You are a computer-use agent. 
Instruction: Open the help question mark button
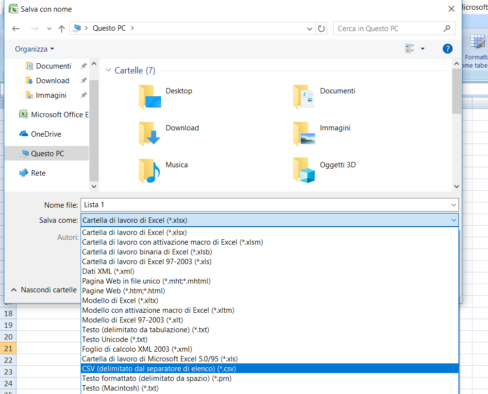pyautogui.click(x=448, y=49)
